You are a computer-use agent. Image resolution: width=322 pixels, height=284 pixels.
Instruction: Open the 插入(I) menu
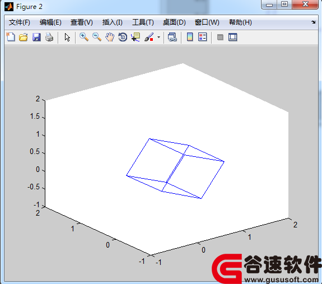(x=113, y=22)
